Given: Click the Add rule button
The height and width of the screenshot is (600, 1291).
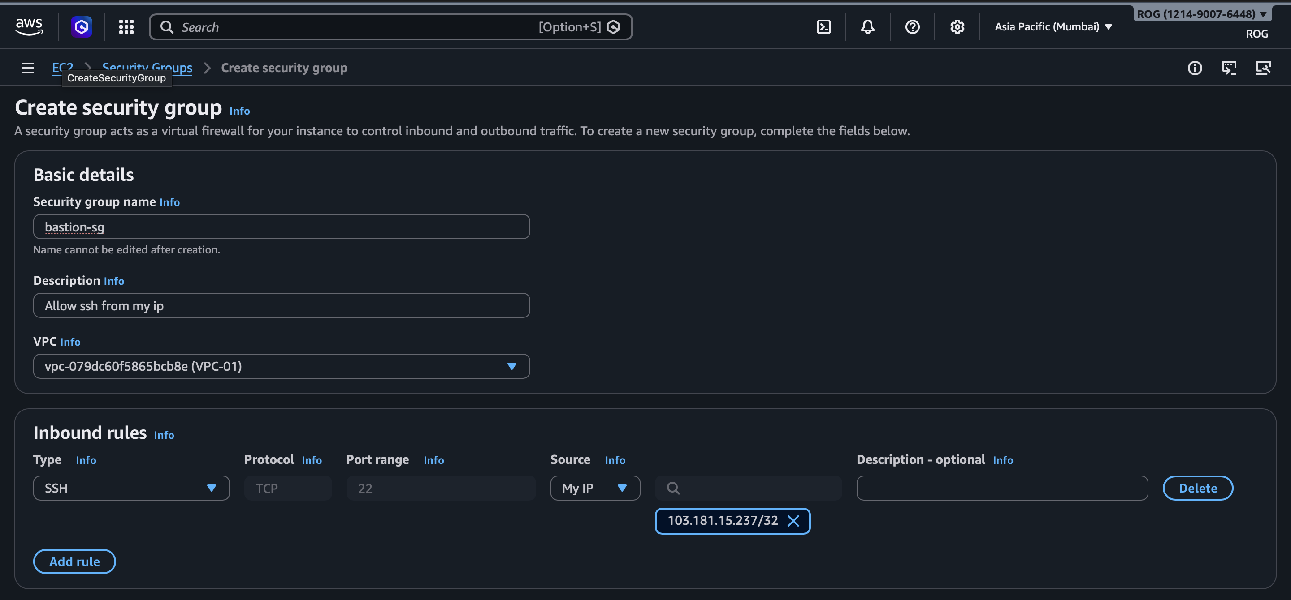Looking at the screenshot, I should pyautogui.click(x=74, y=561).
